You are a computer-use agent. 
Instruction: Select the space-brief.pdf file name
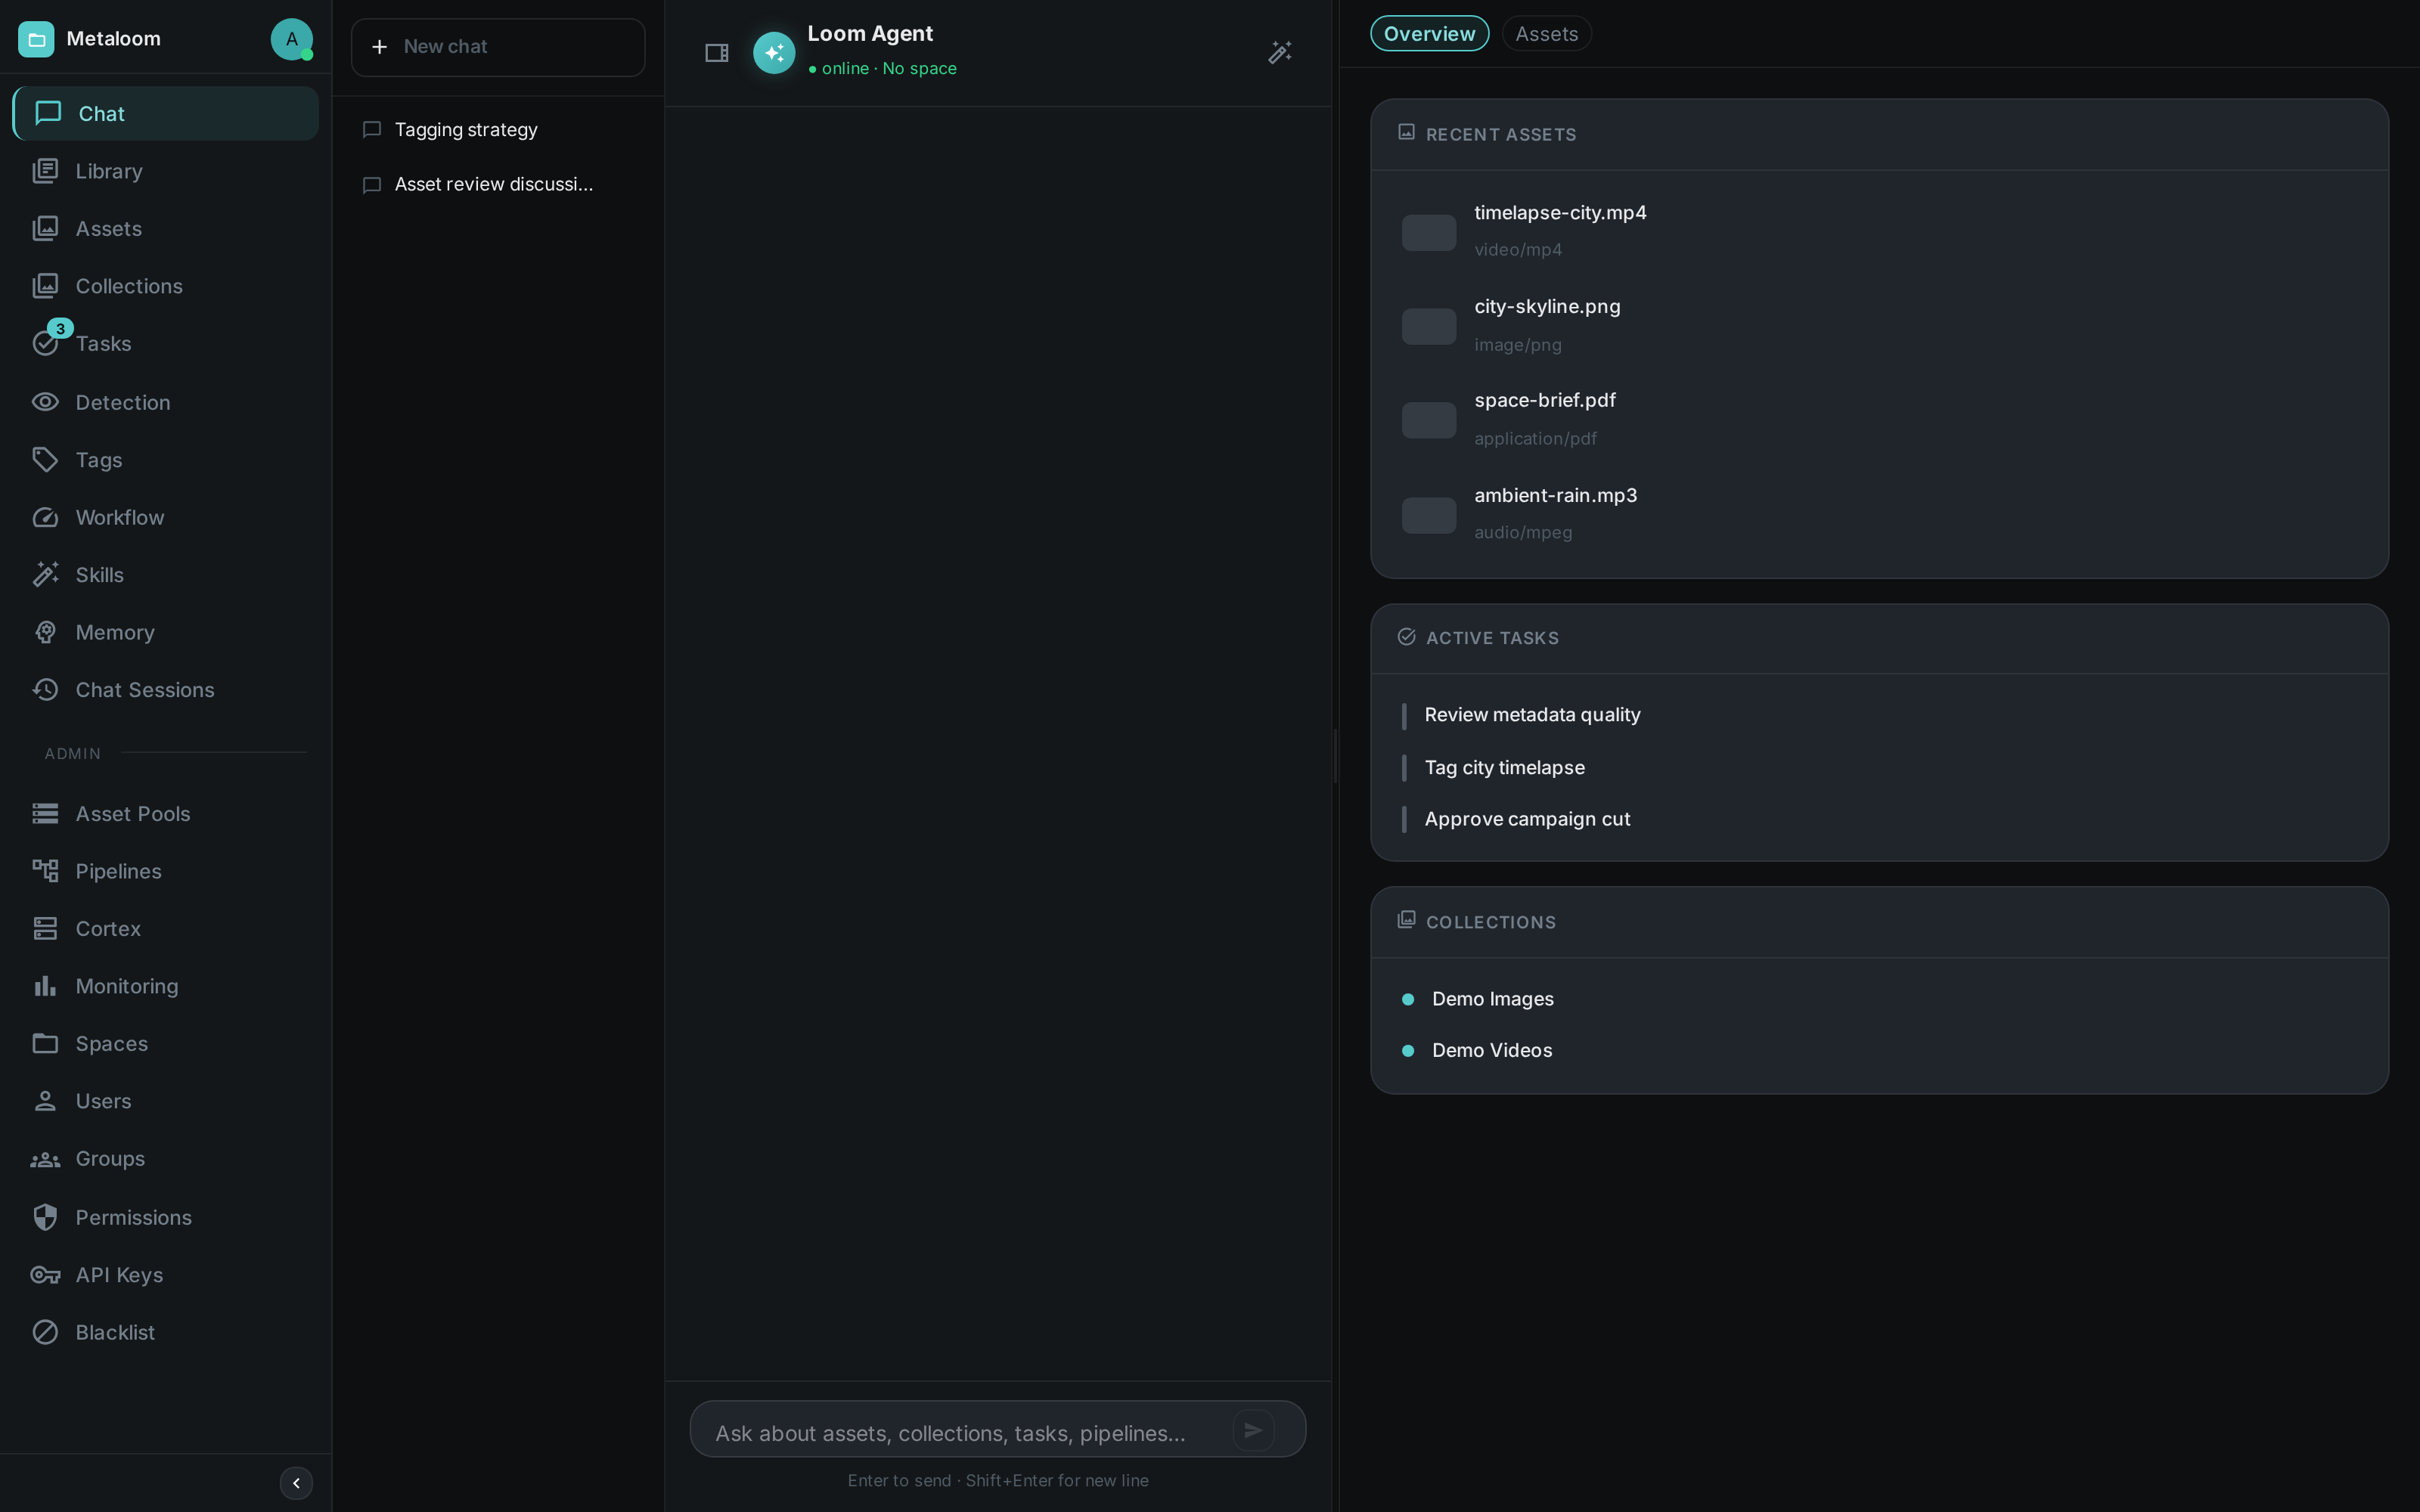[x=1545, y=401]
